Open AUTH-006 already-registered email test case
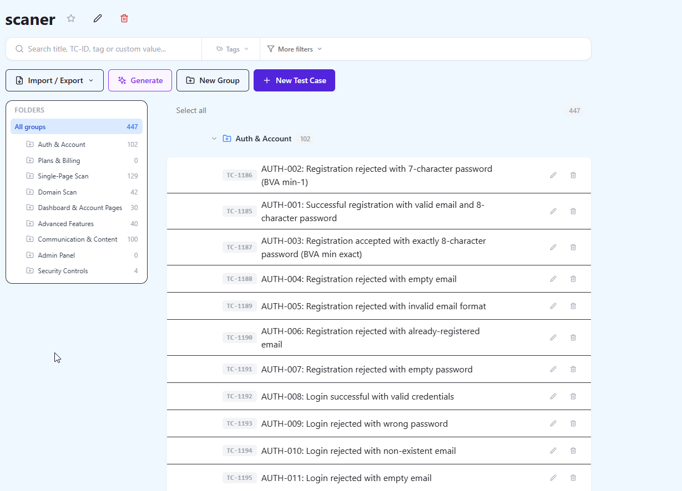 pyautogui.click(x=371, y=337)
